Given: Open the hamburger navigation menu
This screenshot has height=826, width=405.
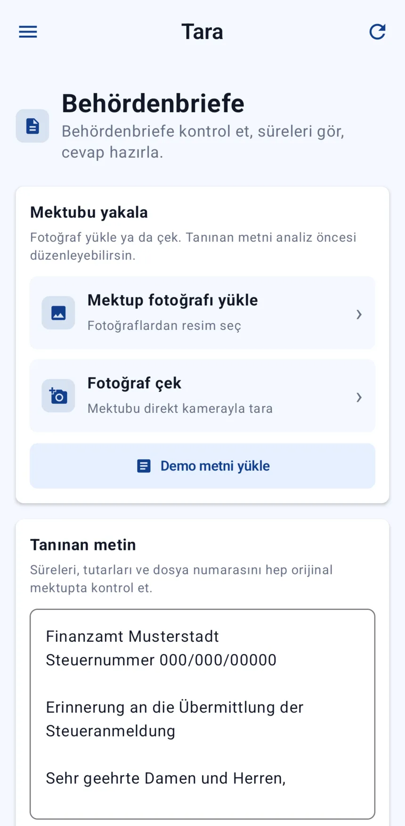Looking at the screenshot, I should [x=28, y=32].
